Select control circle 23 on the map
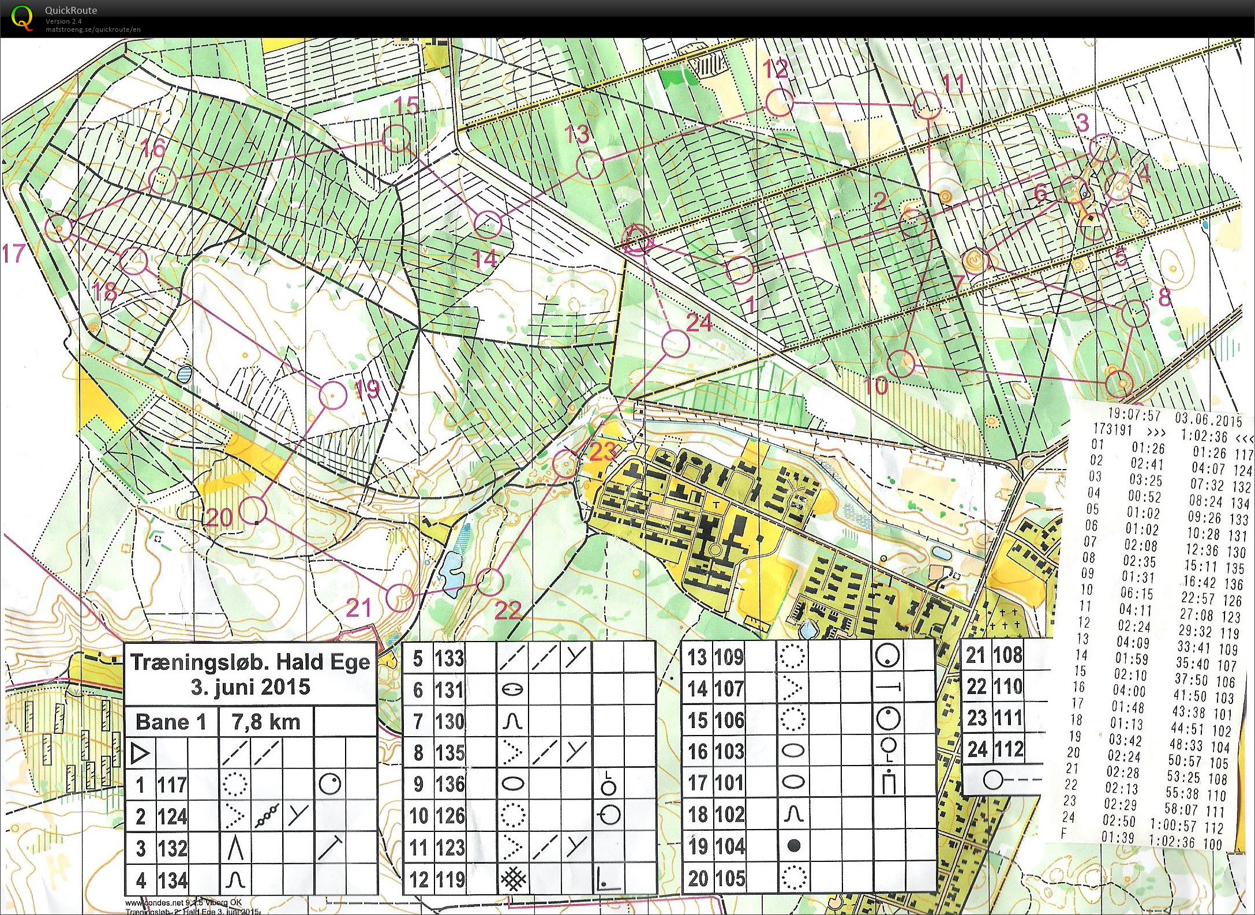Viewport: 1255px width, 915px height. tap(565, 463)
